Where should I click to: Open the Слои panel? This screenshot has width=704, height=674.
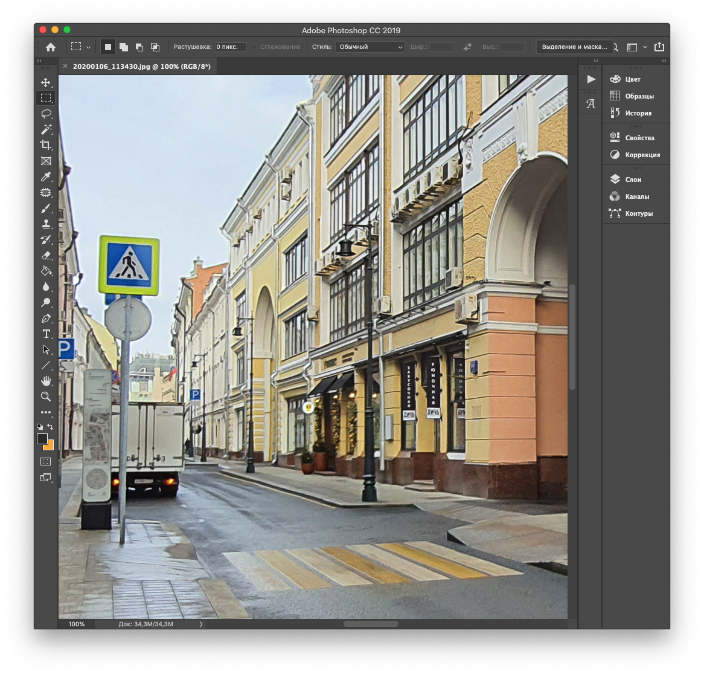click(633, 180)
